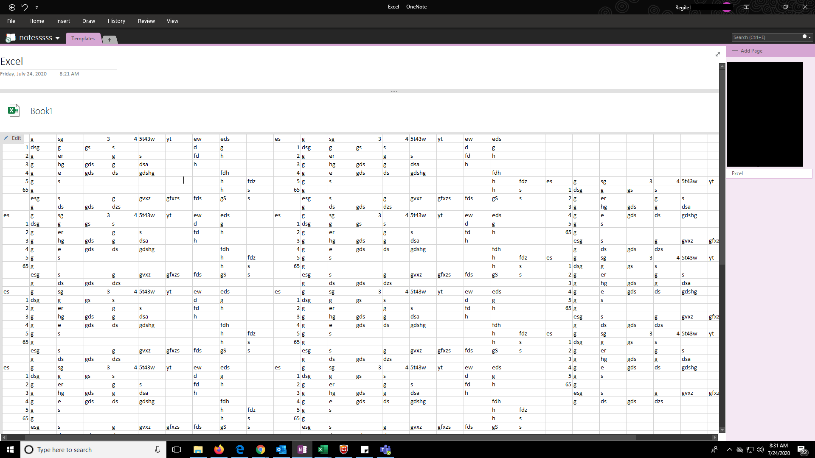
Task: Switch to the Home ribbon tab
Action: coord(37,21)
